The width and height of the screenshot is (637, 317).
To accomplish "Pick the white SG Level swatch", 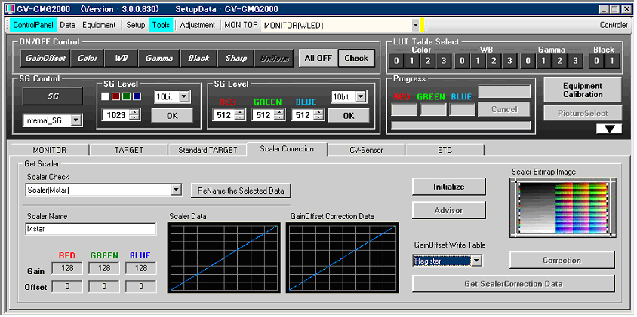I will pos(105,96).
